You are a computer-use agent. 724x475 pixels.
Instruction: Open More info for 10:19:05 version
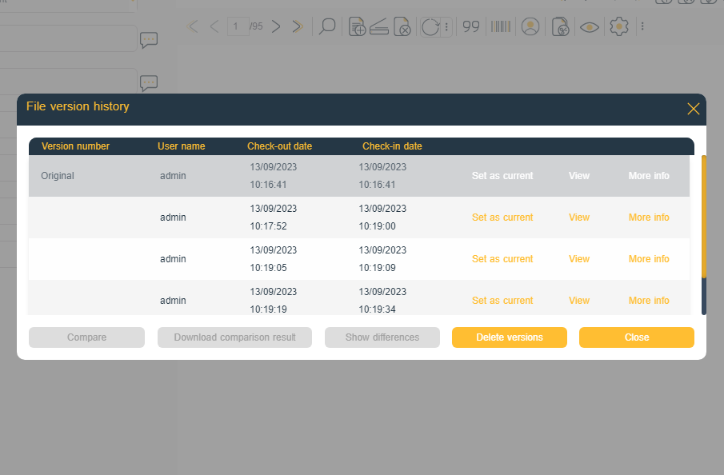[x=649, y=259]
